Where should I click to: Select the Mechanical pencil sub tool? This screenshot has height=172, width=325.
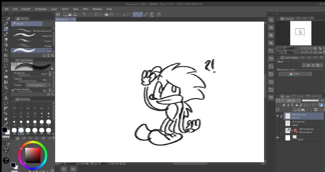[x=31, y=31]
